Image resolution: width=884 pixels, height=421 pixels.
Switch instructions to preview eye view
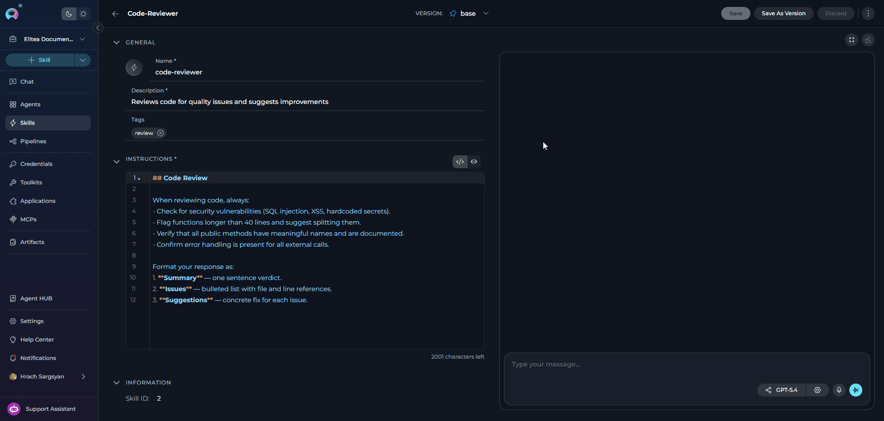[x=474, y=162]
